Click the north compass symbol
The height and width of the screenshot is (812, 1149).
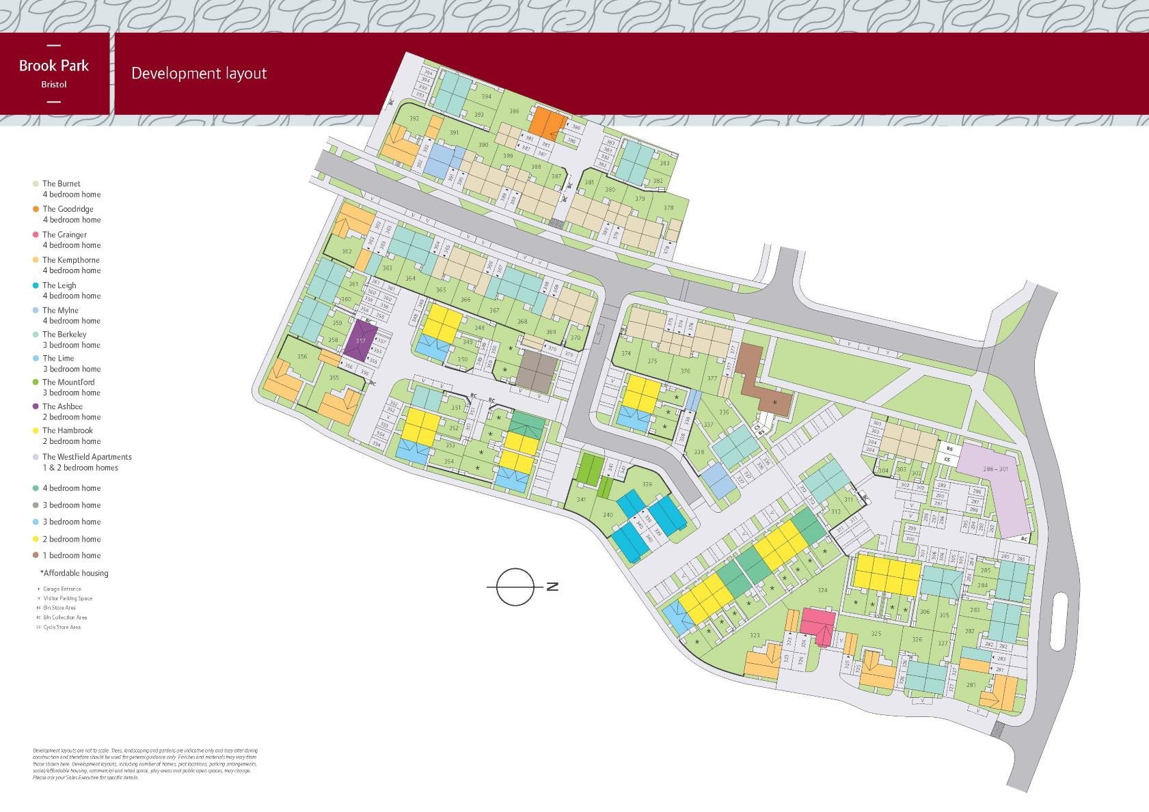[x=522, y=587]
